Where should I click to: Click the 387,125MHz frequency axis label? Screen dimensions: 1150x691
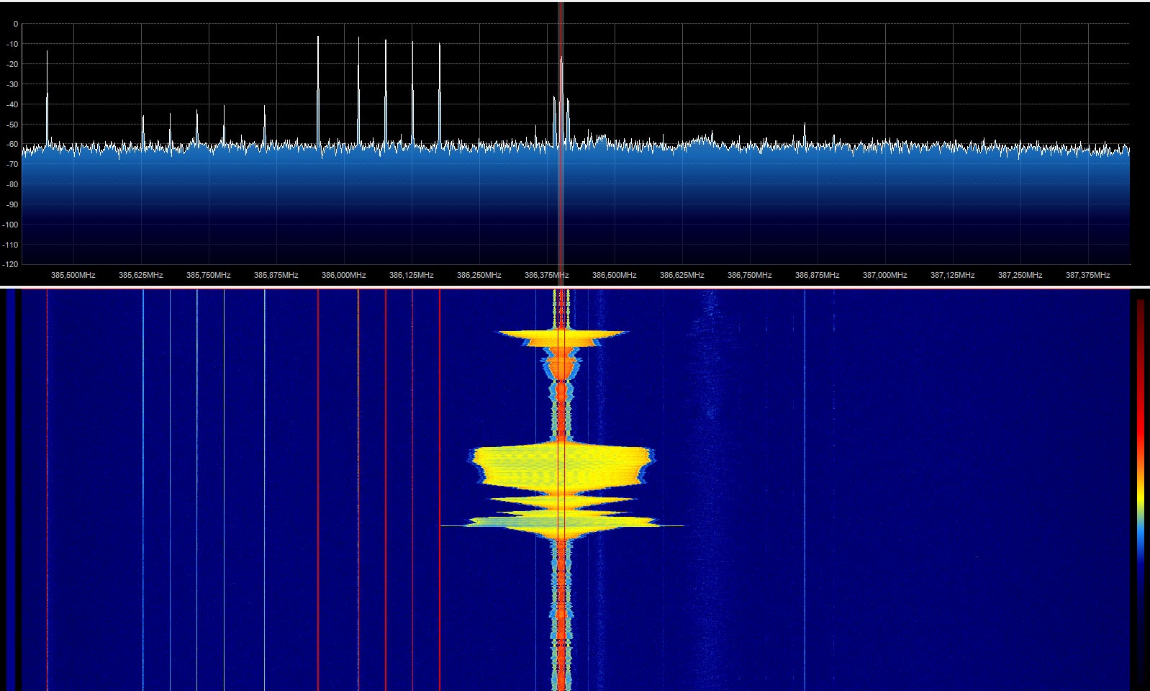(x=952, y=275)
